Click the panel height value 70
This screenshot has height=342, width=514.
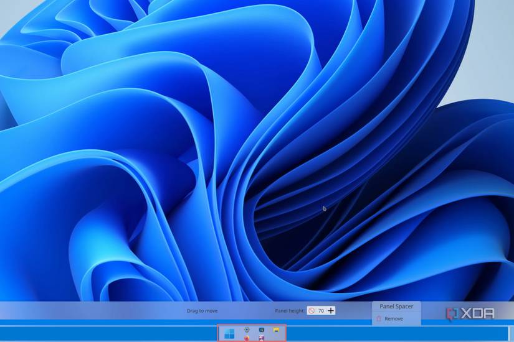(x=321, y=310)
